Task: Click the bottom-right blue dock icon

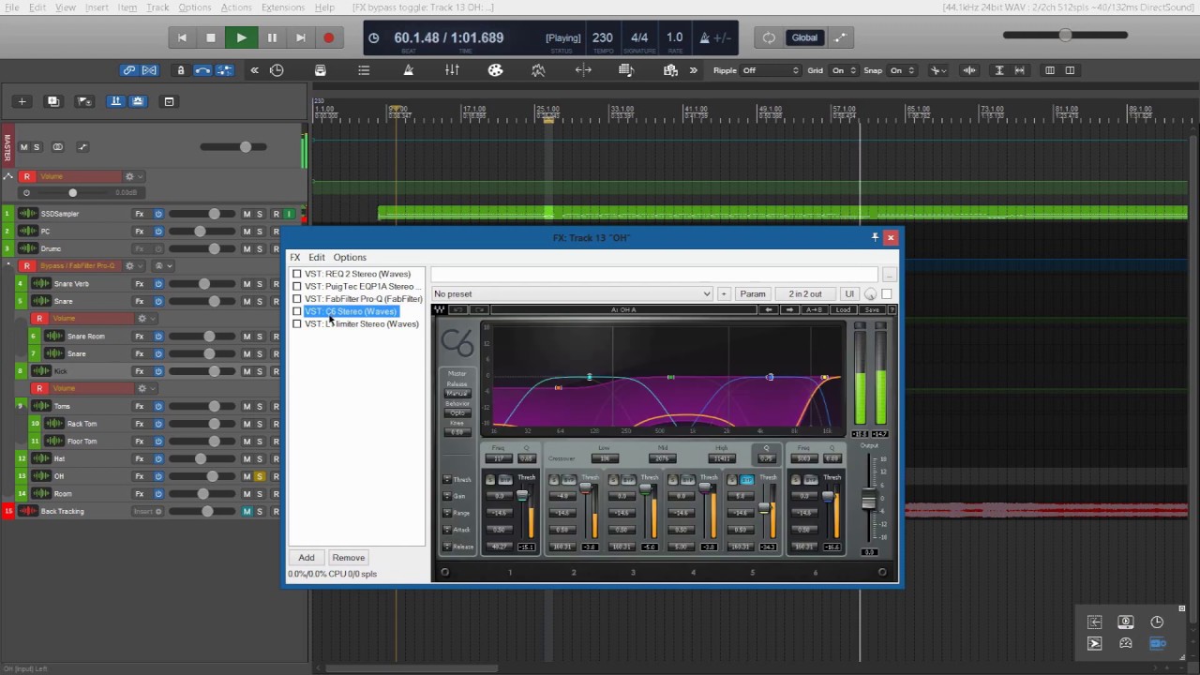Action: (x=1158, y=643)
